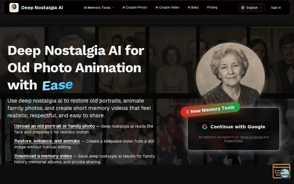Open the Pricing page

pos(212,7)
